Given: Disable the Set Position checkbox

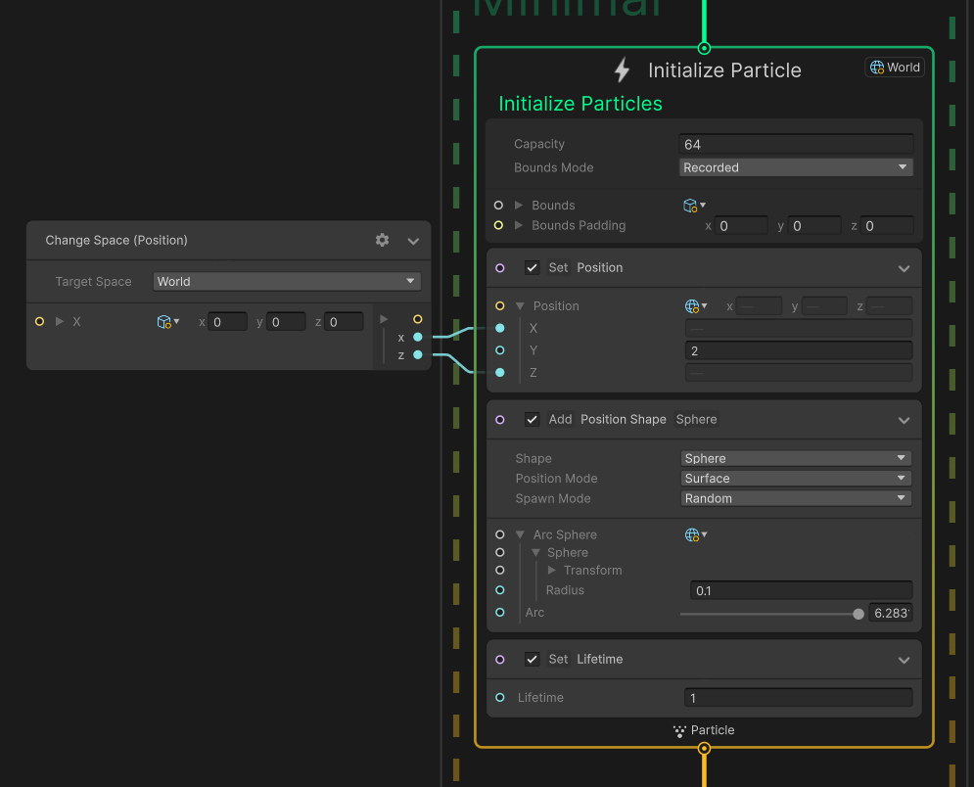Looking at the screenshot, I should coord(533,267).
